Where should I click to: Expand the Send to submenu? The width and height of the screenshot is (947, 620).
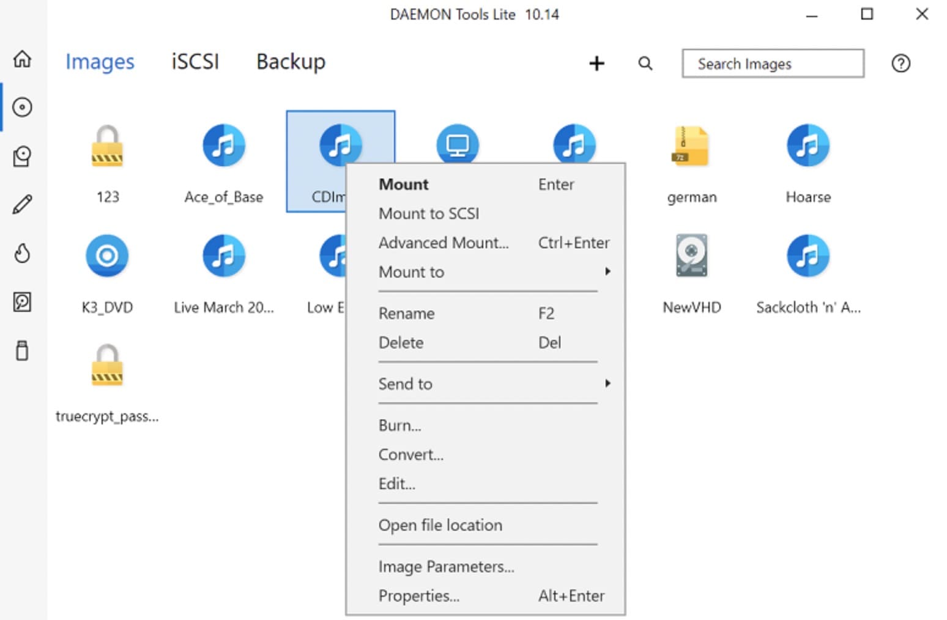(x=485, y=383)
